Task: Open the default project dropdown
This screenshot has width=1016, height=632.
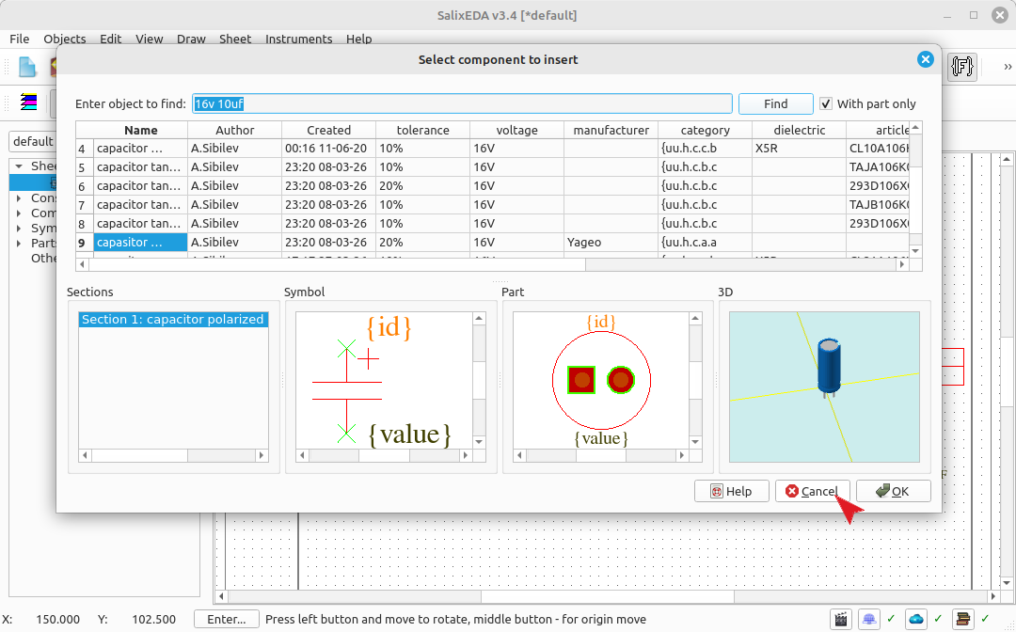Action: click(x=33, y=141)
